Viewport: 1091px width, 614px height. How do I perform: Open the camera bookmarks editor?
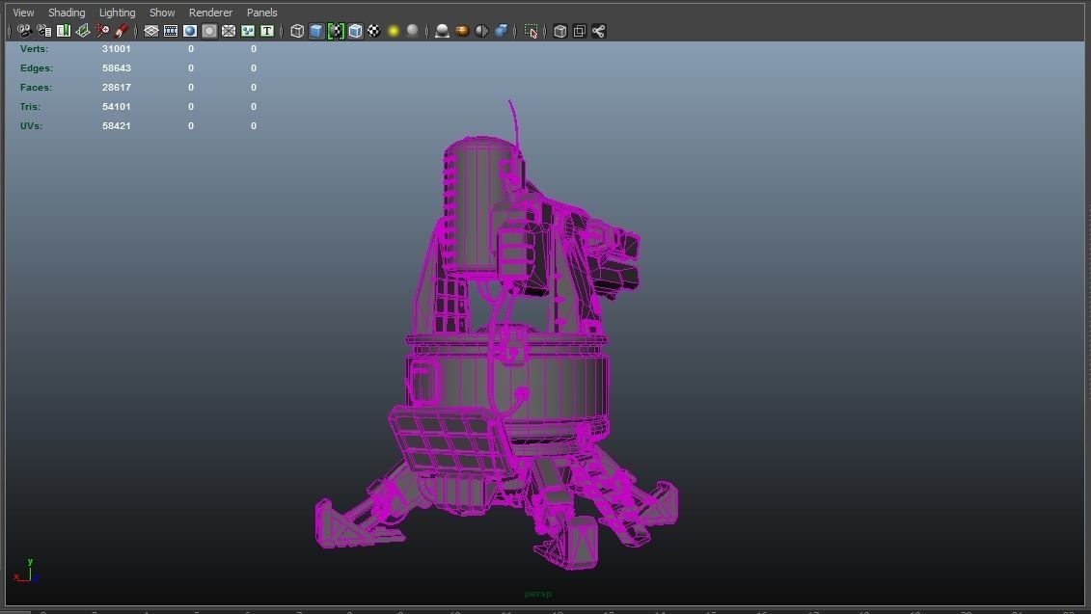point(63,31)
